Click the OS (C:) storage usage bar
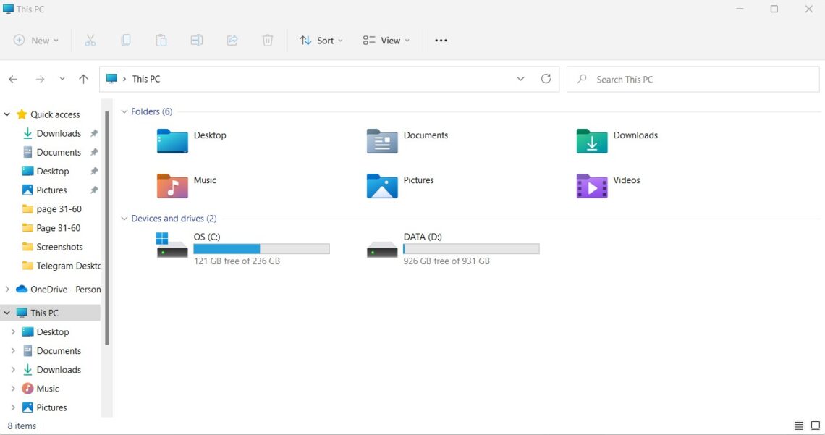Screen dimensions: 825x435 [261, 248]
